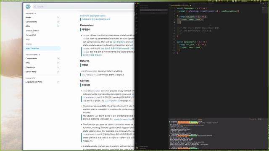The width and height of the screenshot is (269, 151).
Task: Click the last terminal prompt line
Action: point(184,148)
